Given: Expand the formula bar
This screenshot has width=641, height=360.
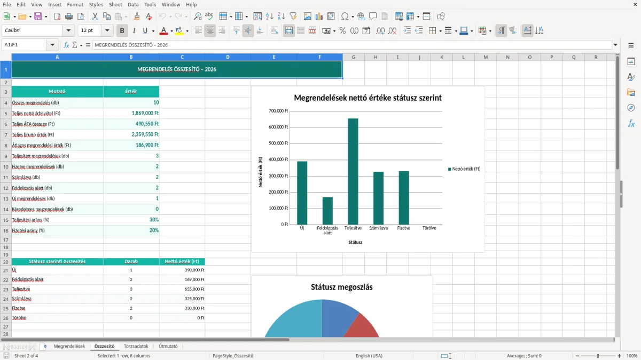Looking at the screenshot, I should pyautogui.click(x=615, y=45).
